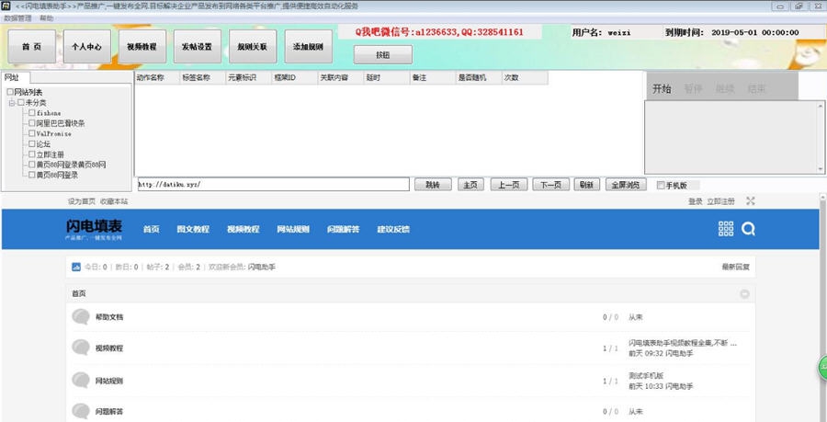Click the 设为首页 link
This screenshot has width=827, height=422.
82,201
